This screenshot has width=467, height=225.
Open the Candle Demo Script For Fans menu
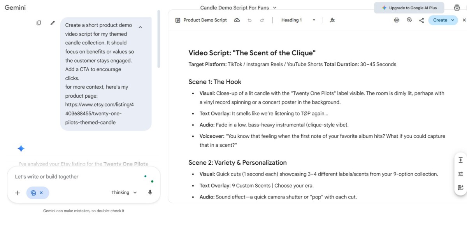pos(238,7)
